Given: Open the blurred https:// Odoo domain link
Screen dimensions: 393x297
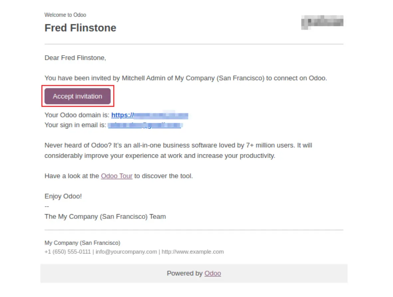Looking at the screenshot, I should point(150,115).
